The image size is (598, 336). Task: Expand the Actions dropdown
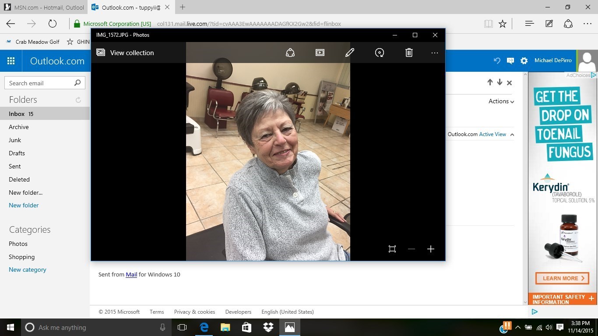[x=501, y=101]
